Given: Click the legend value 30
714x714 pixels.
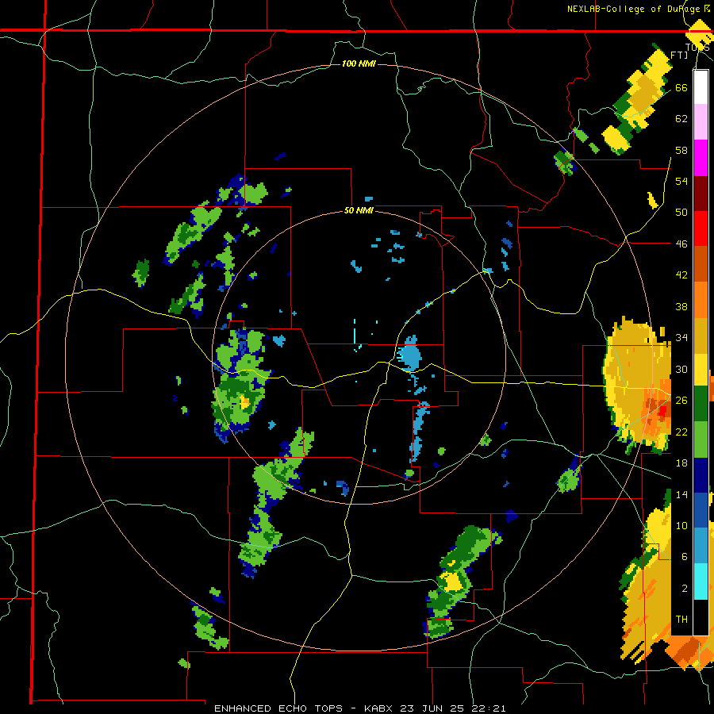Looking at the screenshot, I should [x=681, y=369].
